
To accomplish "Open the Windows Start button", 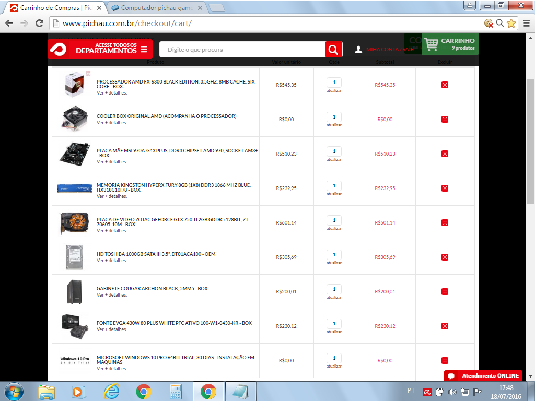I will coord(14,392).
